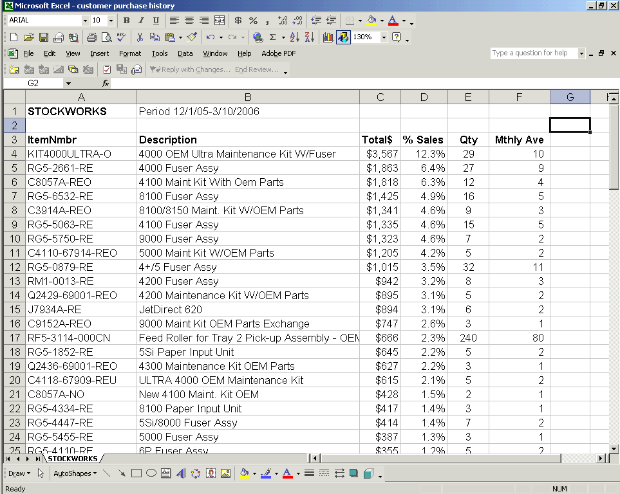Open the Format menu
Screen dimensions: 620x494
pos(130,54)
